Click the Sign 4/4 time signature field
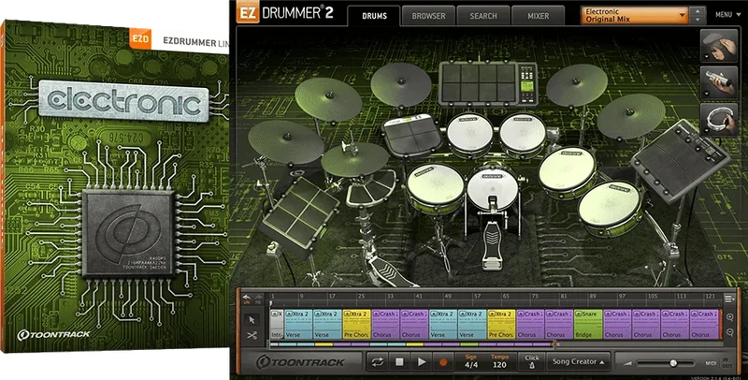Screen dimensions: 748x380 coord(471,362)
